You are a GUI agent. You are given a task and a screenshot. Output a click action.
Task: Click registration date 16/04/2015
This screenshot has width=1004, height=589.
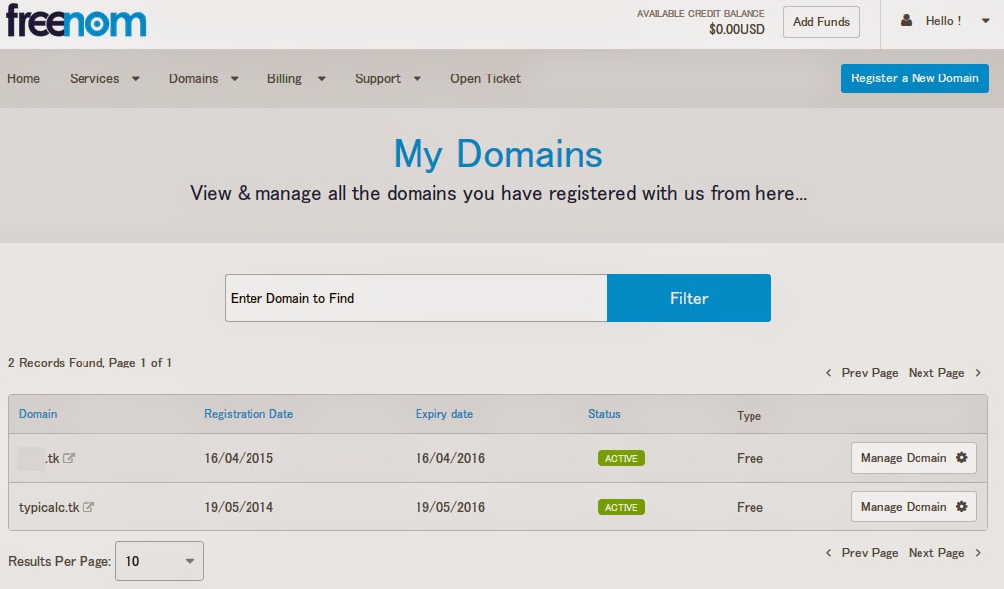(239, 458)
